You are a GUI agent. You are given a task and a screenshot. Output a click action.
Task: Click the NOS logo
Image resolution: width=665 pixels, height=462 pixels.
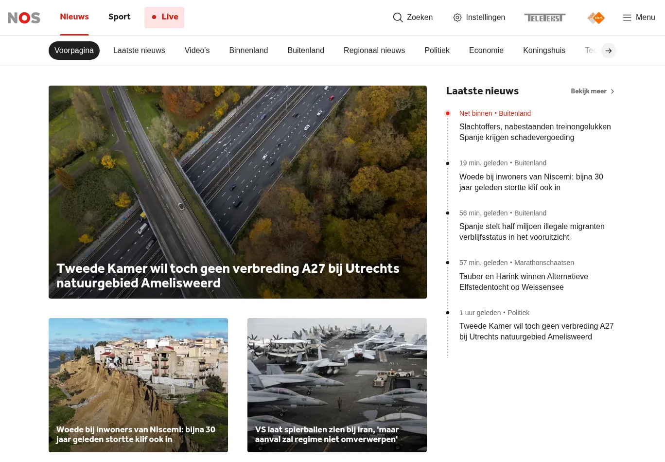pyautogui.click(x=24, y=18)
